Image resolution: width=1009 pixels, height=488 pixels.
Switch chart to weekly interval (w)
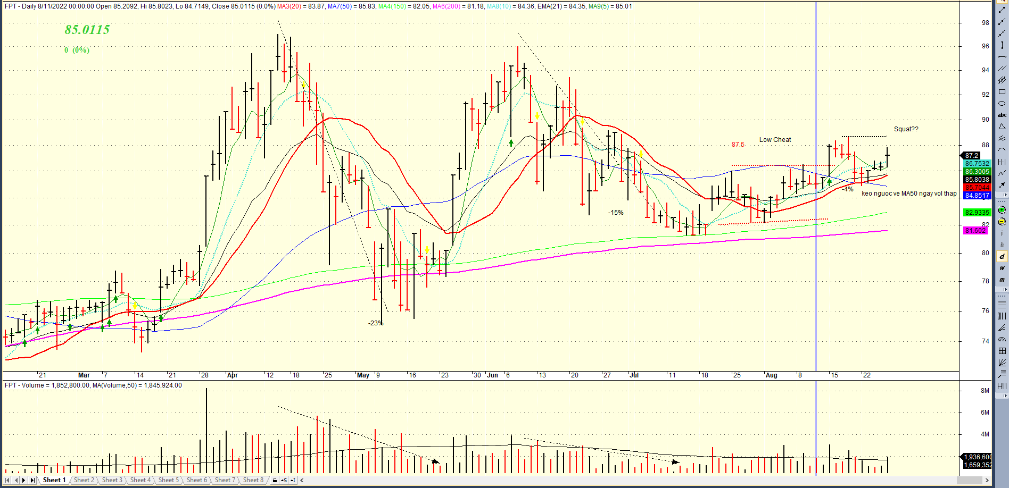[x=1002, y=268]
